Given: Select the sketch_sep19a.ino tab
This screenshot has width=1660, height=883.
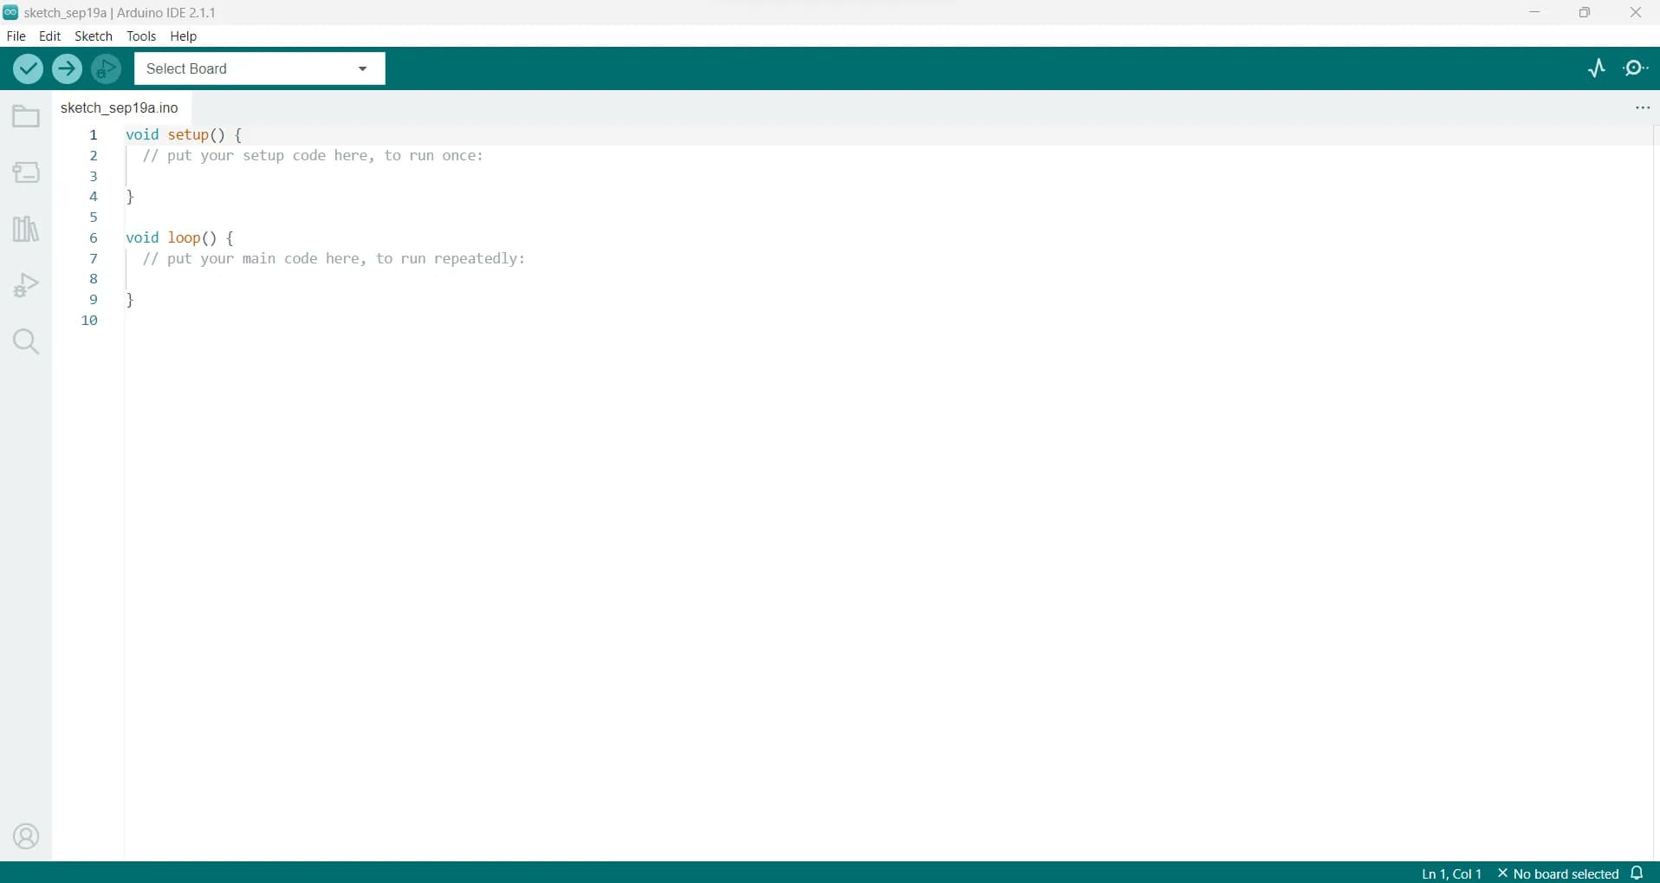Looking at the screenshot, I should [120, 107].
